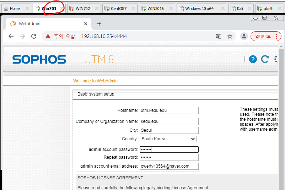Close the Kali VM tab
The height and width of the screenshot is (190, 285).
[x=250, y=9]
